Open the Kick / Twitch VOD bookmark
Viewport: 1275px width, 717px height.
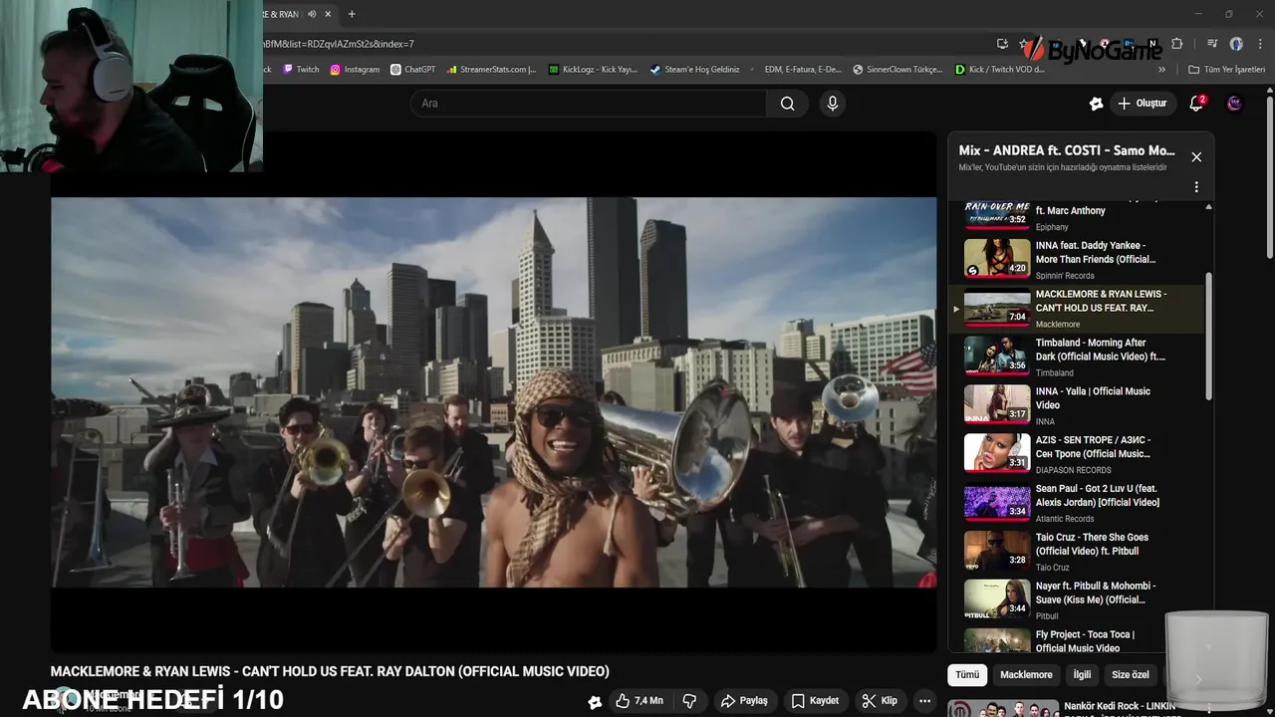[x=999, y=70]
